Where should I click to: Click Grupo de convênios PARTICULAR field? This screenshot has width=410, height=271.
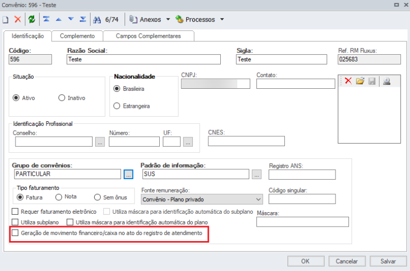[67, 174]
